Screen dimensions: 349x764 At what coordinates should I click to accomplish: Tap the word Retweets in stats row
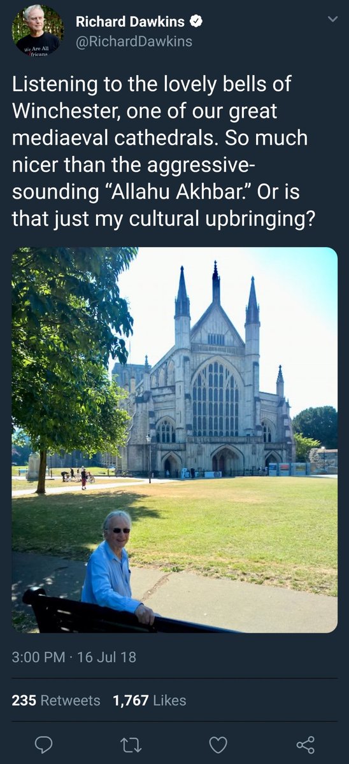(x=70, y=700)
